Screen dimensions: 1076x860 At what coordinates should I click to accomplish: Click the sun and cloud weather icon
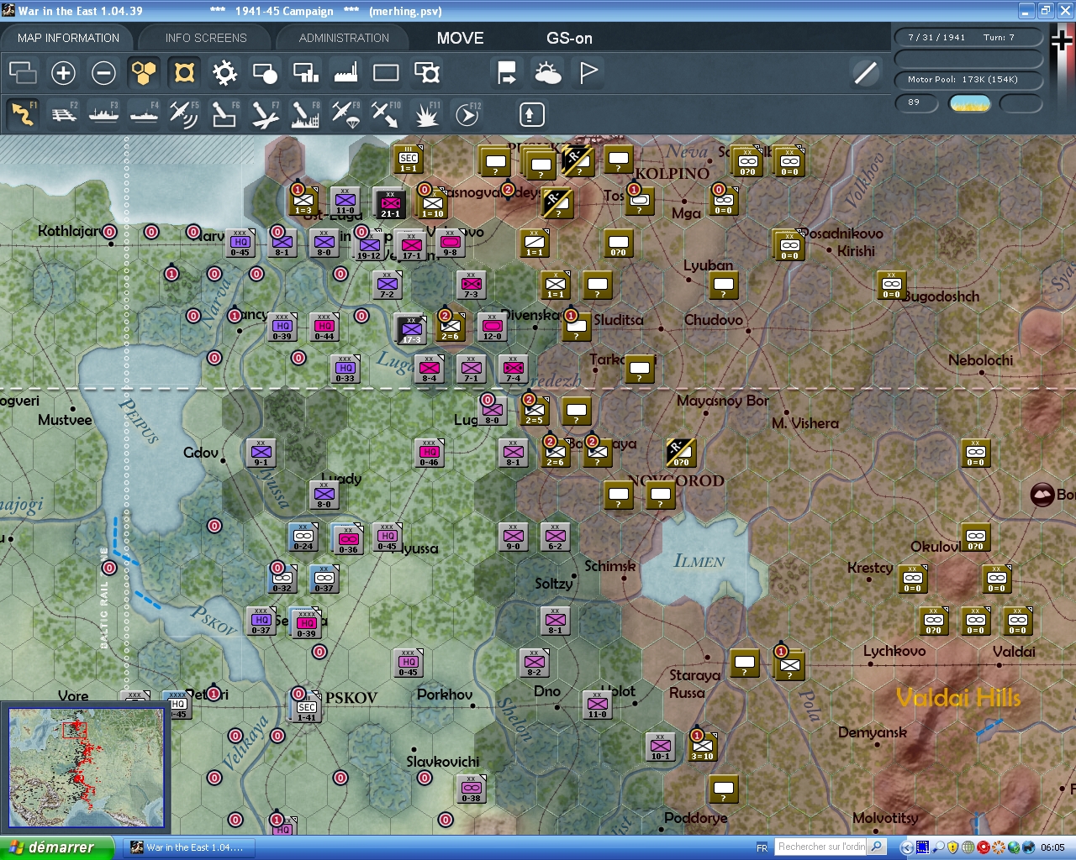point(548,73)
